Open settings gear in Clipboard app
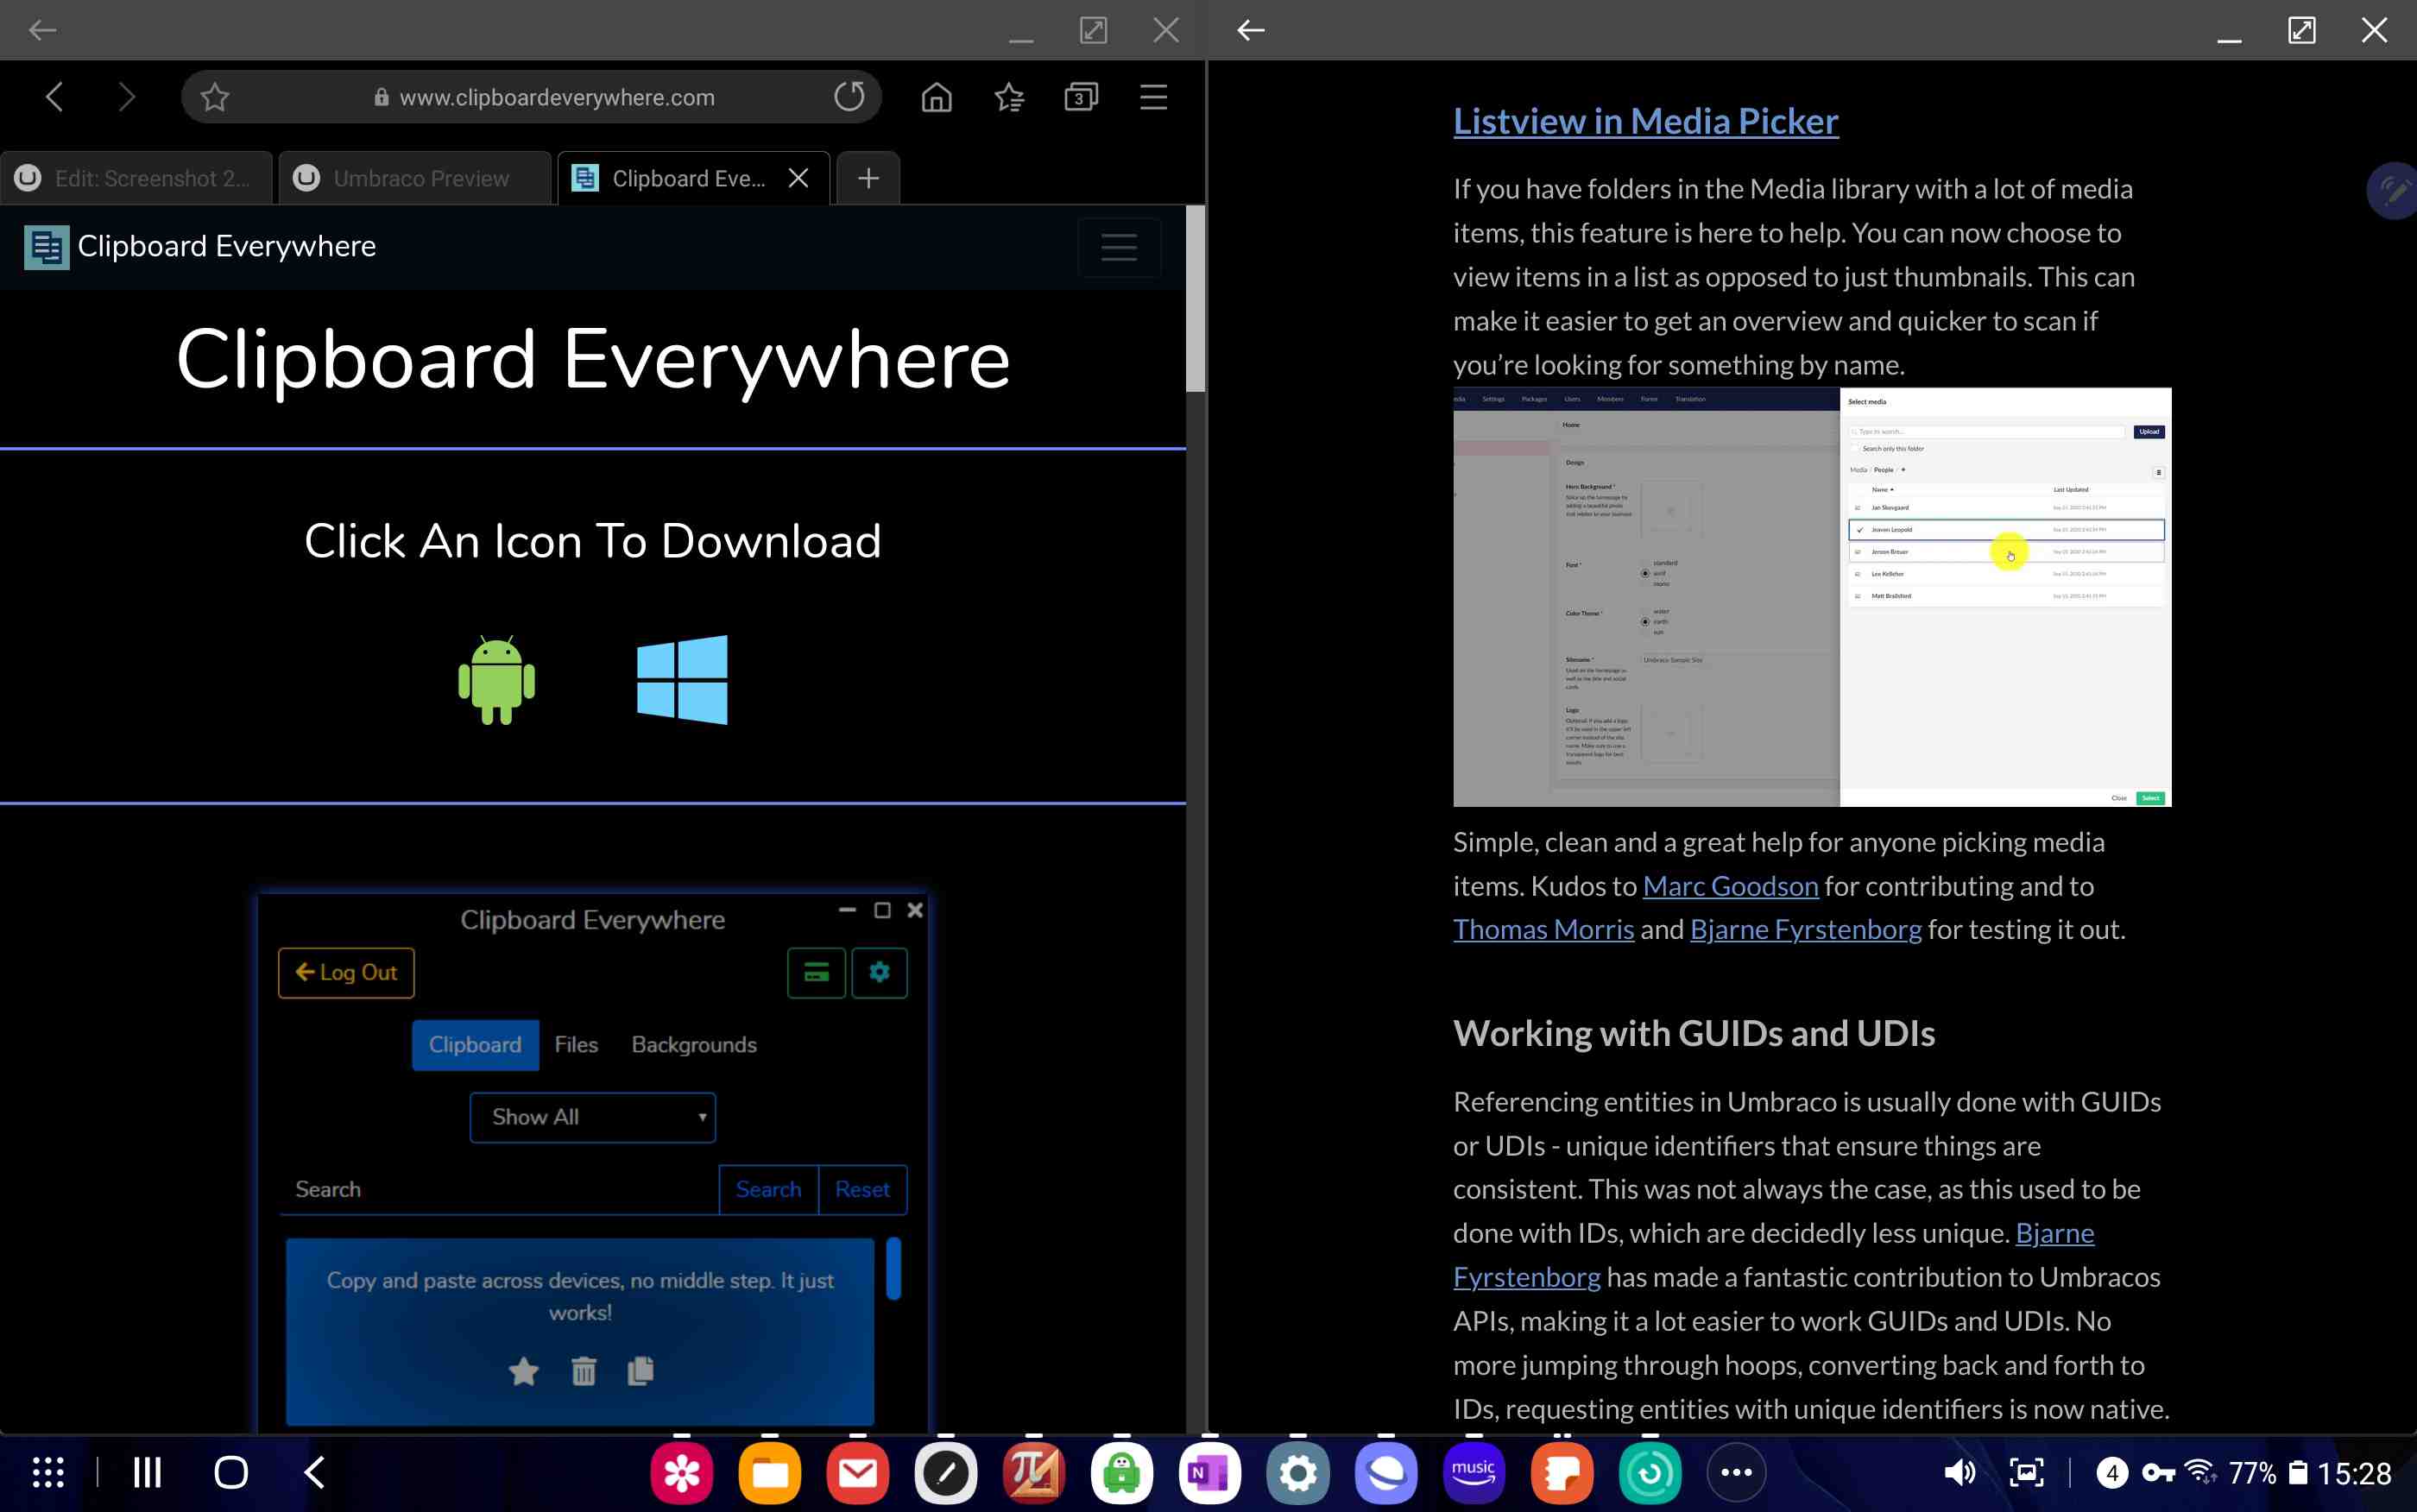 click(x=879, y=972)
